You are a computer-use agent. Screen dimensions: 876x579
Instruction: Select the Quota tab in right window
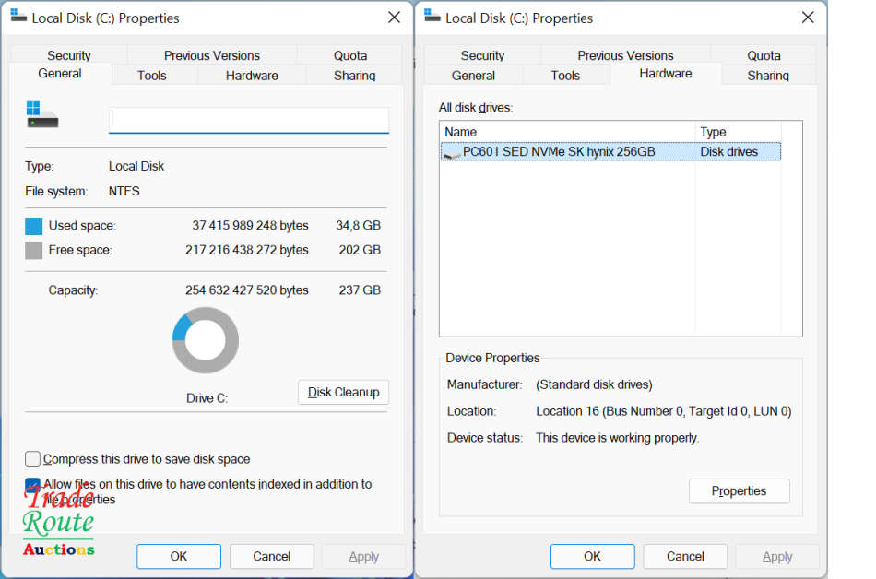click(764, 55)
